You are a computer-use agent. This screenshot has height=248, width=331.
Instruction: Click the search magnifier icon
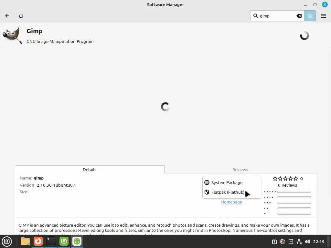click(255, 16)
